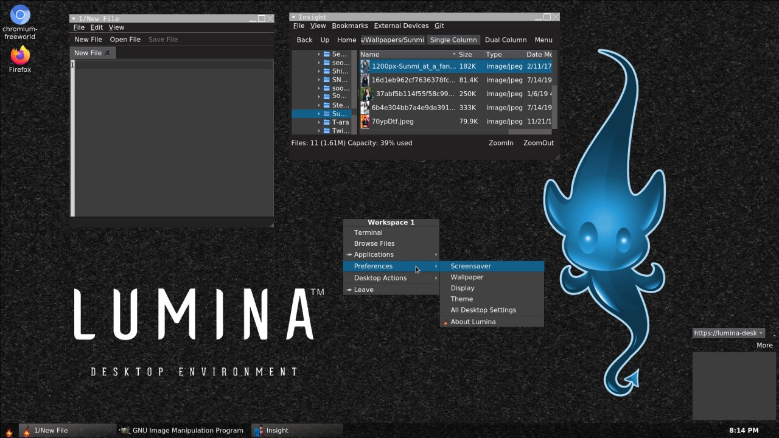Expand the SN... folder tree node
This screenshot has width=779, height=438.
click(x=319, y=80)
